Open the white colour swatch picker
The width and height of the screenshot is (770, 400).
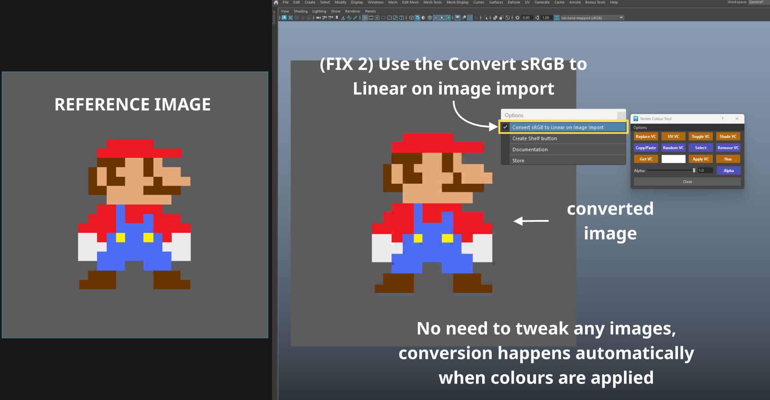click(673, 159)
